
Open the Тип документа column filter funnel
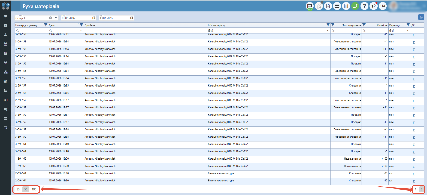click(x=333, y=25)
